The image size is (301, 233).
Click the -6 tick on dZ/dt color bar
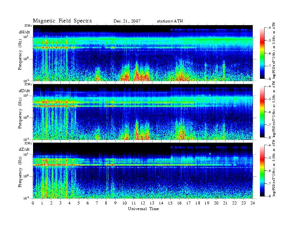click(269, 171)
